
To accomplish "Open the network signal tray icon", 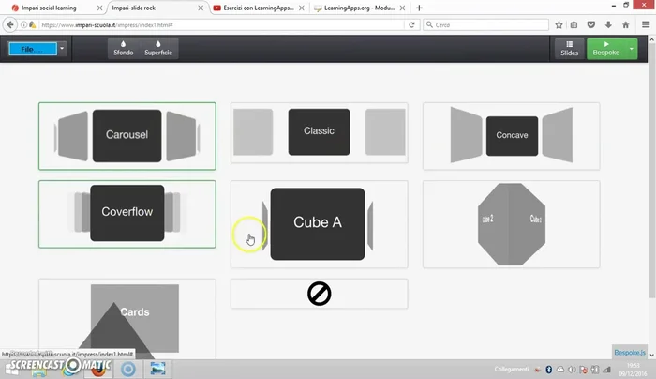I will pyautogui.click(x=606, y=370).
